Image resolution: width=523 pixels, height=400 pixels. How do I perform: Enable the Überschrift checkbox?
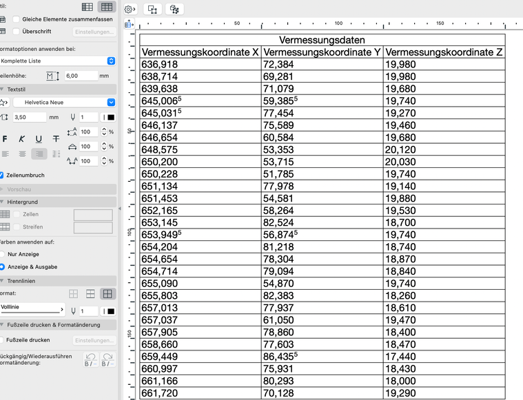(x=16, y=32)
